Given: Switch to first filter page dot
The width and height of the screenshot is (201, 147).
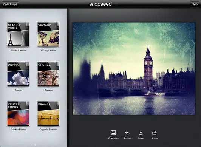Looking at the screenshot, I should coord(32,145).
